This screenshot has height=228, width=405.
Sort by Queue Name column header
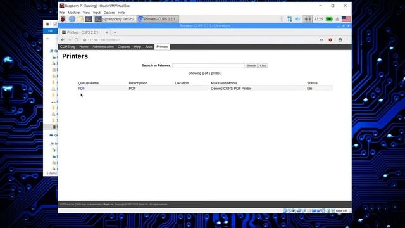89,83
